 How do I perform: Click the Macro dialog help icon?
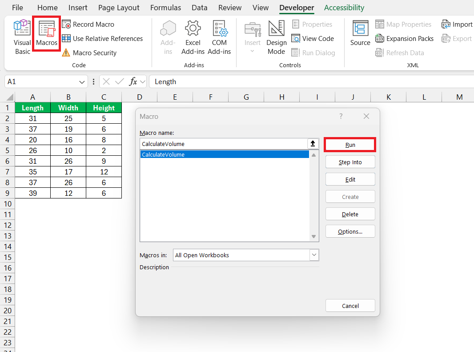coord(341,116)
